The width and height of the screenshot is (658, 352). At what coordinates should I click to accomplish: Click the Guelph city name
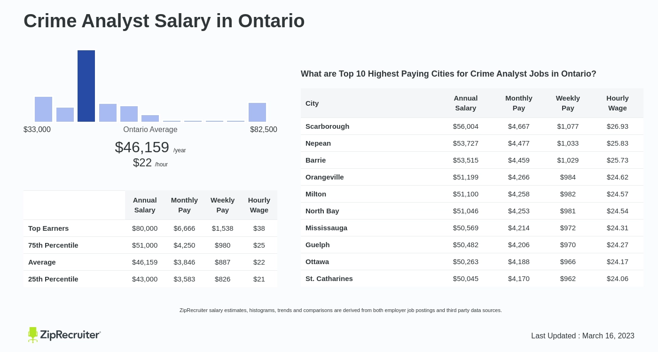click(x=318, y=244)
